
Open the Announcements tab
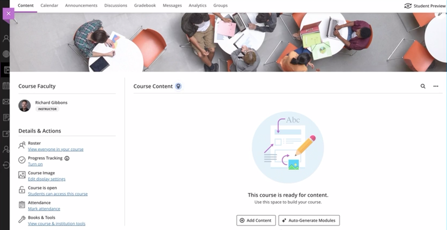click(x=81, y=6)
